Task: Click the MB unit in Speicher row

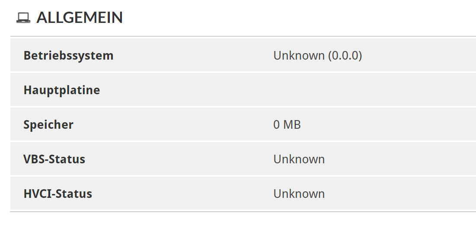Action: coord(292,125)
